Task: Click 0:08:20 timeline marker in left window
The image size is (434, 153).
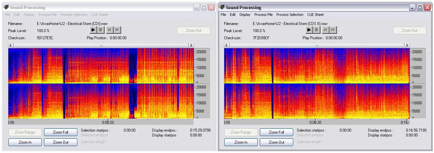Action: coord(108,123)
